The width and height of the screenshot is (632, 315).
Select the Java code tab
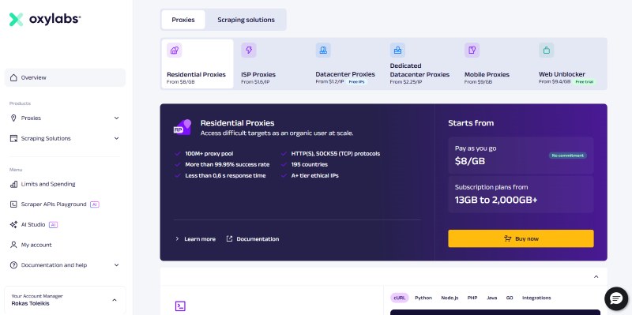point(491,298)
